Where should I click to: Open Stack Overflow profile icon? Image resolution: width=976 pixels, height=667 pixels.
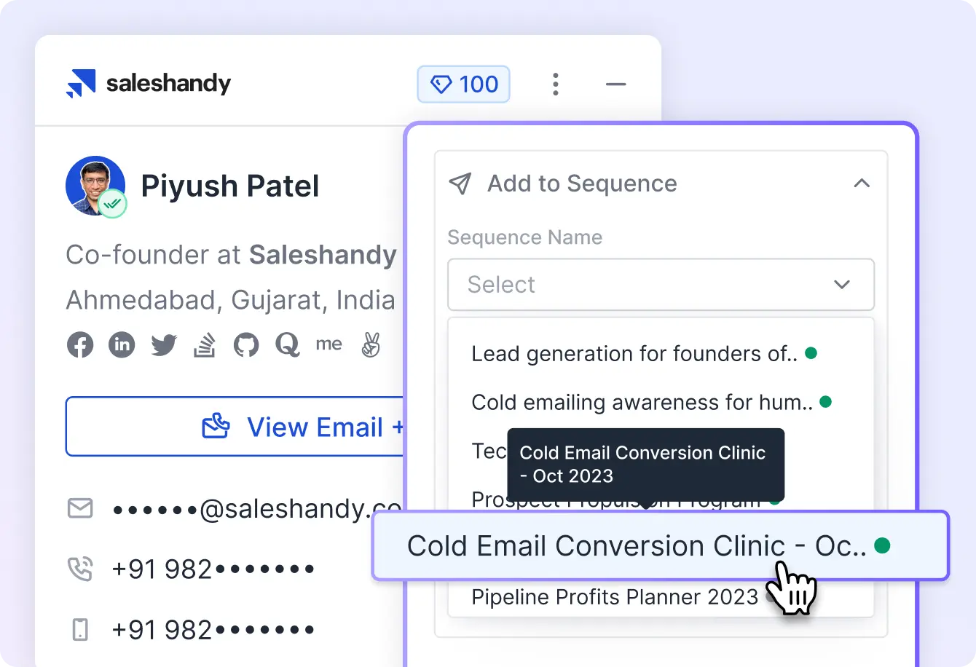205,344
